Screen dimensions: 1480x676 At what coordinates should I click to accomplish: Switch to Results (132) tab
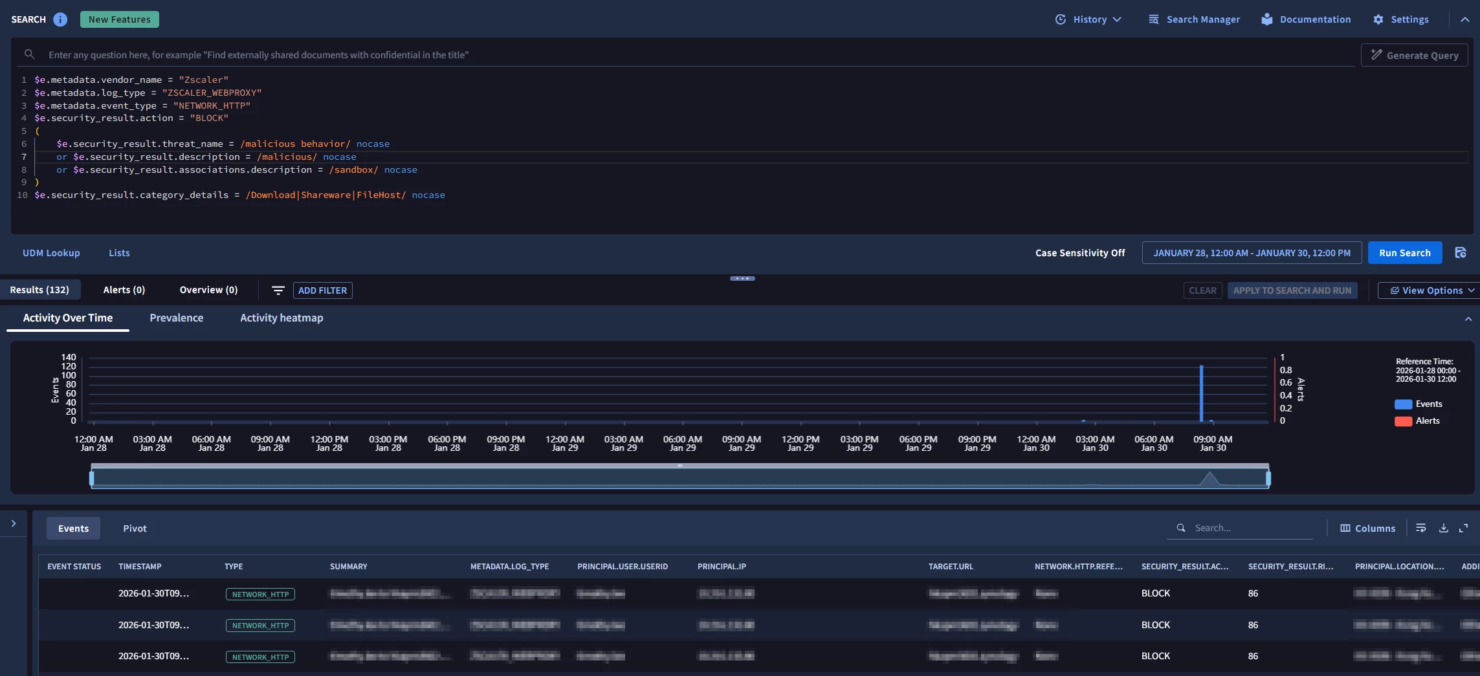39,290
